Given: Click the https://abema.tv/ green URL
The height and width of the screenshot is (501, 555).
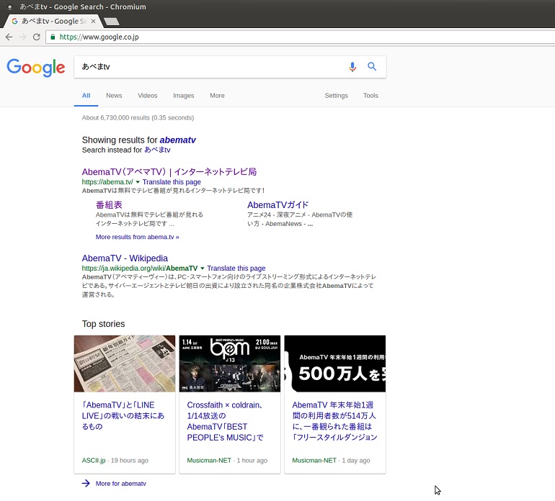Looking at the screenshot, I should point(107,182).
